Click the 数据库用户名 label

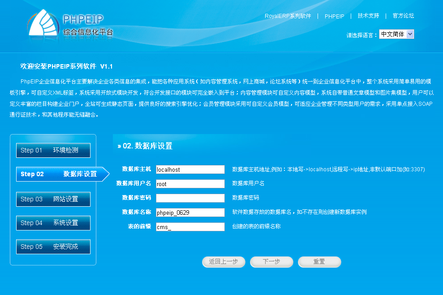pos(133,183)
